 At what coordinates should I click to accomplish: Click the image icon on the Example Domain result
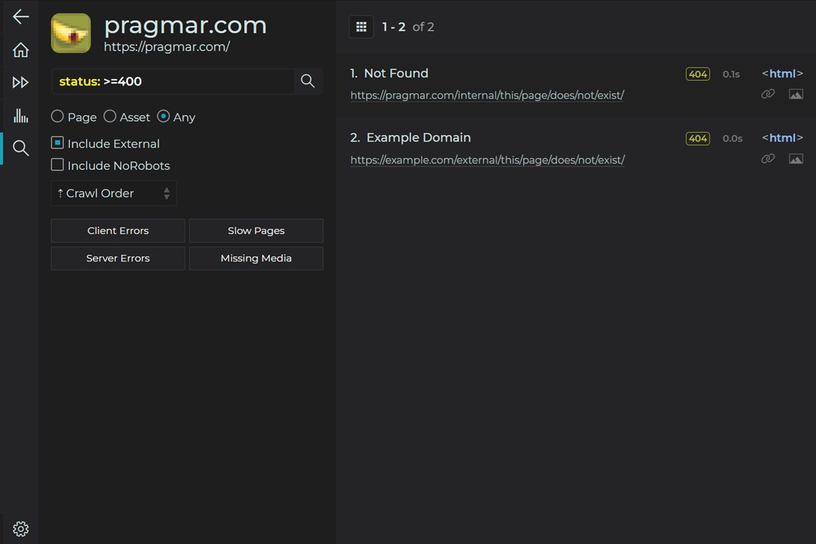(x=796, y=158)
